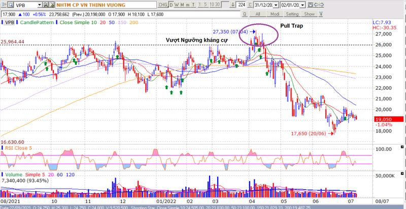This screenshot has width=406, height=209.
Task: Click the CHG button
Action: click(x=162, y=5)
